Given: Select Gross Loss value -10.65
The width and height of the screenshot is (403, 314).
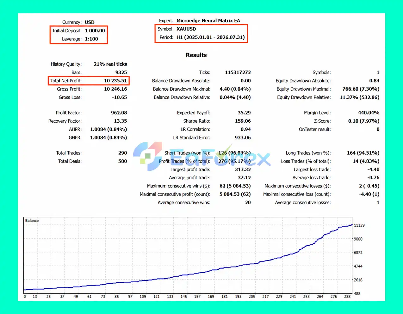Looking at the screenshot, I should point(120,97).
